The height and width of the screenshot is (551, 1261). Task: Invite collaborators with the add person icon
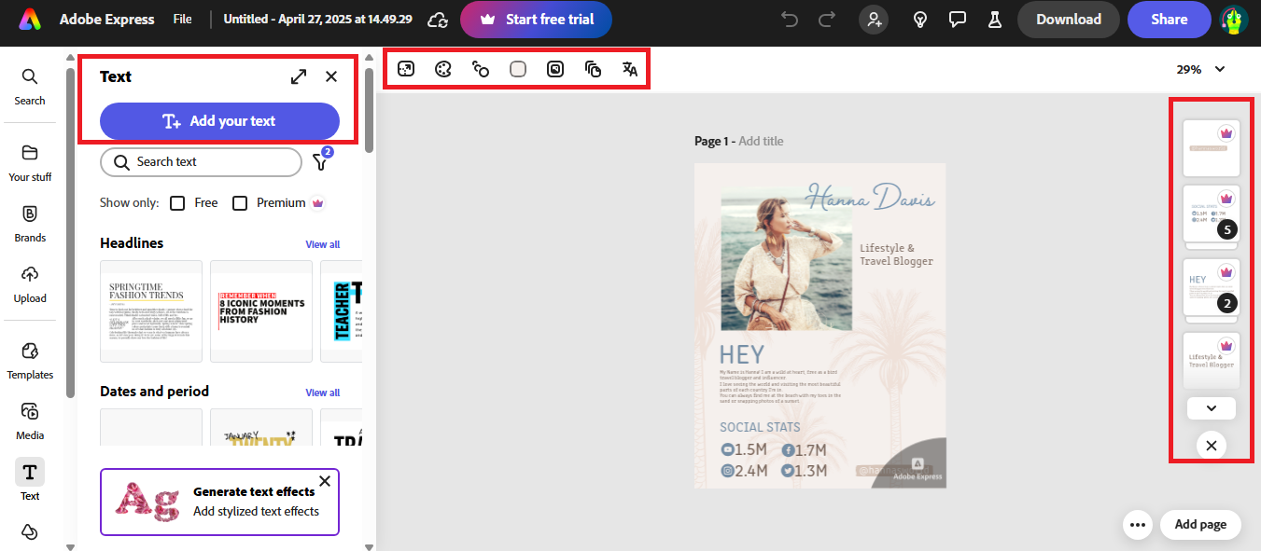tap(874, 19)
